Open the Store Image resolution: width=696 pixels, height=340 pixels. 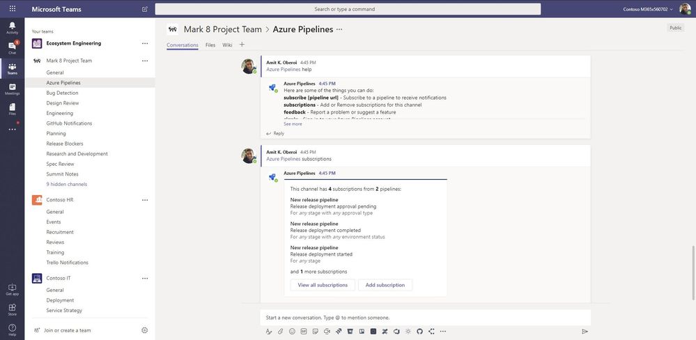click(x=12, y=310)
